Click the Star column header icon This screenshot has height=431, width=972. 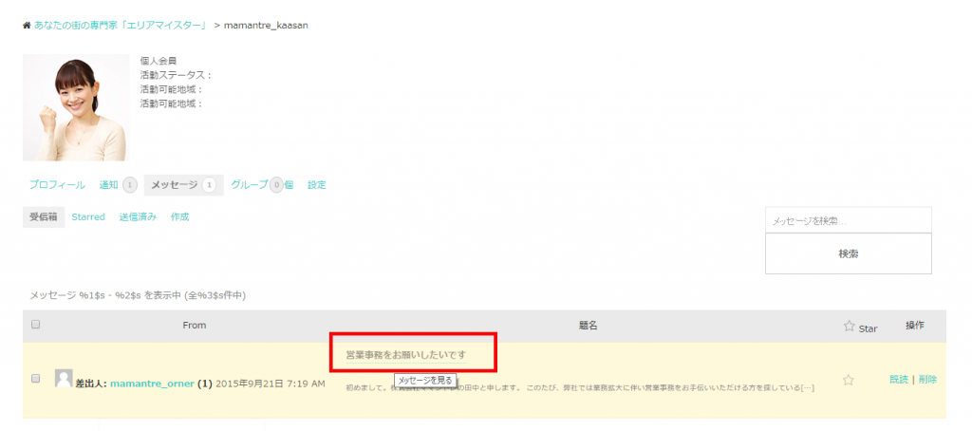[x=850, y=327]
